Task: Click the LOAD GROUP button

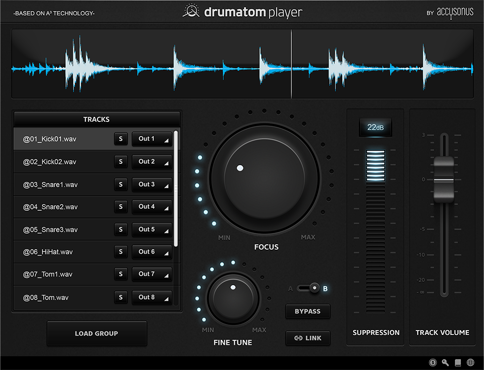Action: [x=97, y=333]
